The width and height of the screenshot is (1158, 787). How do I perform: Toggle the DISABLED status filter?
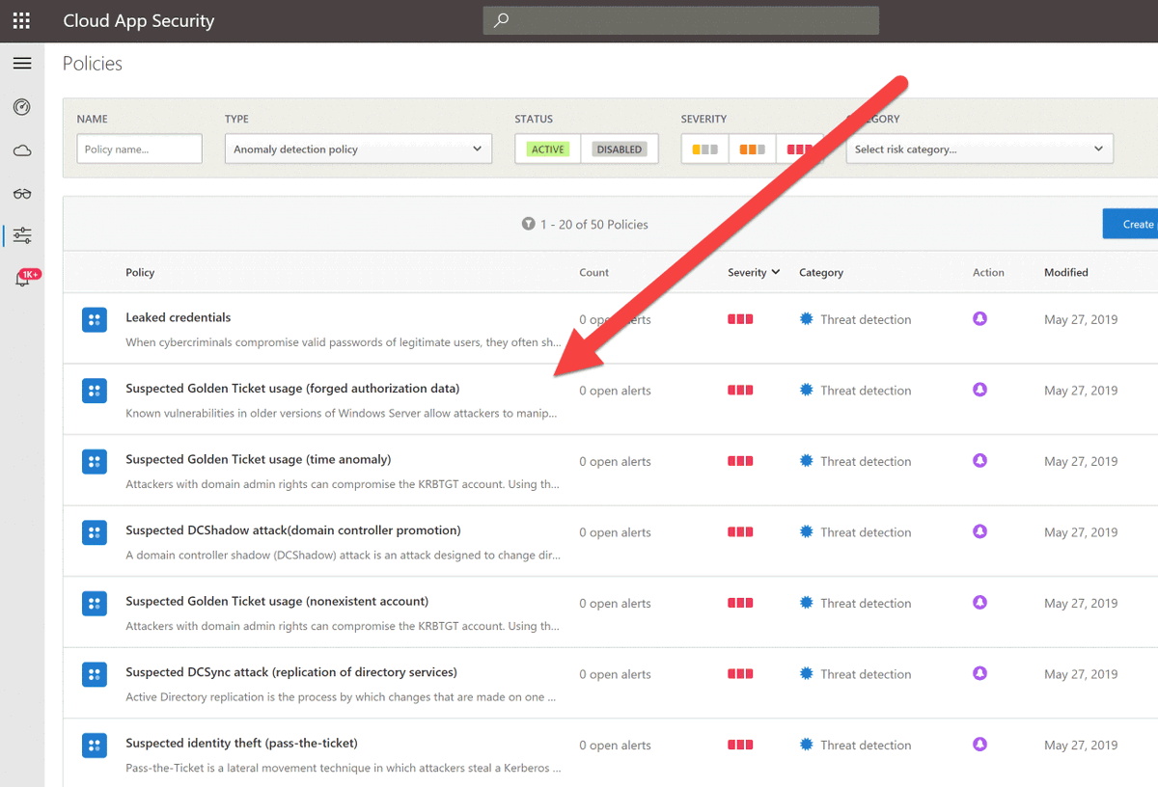click(x=620, y=149)
